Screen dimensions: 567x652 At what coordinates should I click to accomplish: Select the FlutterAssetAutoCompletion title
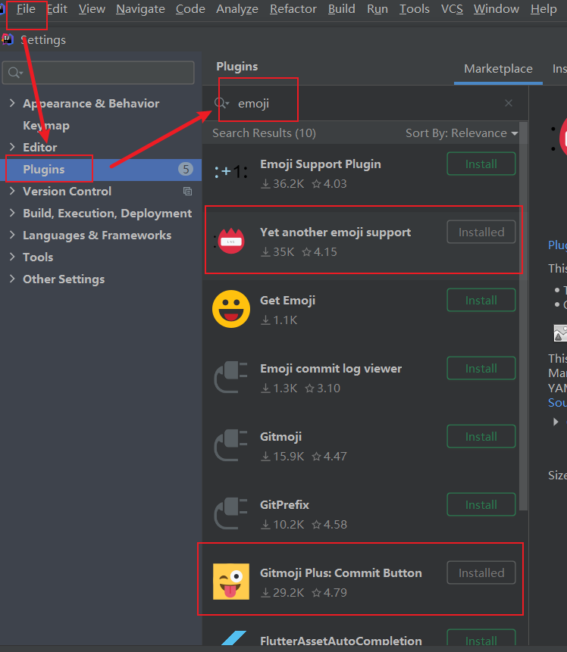pyautogui.click(x=341, y=641)
